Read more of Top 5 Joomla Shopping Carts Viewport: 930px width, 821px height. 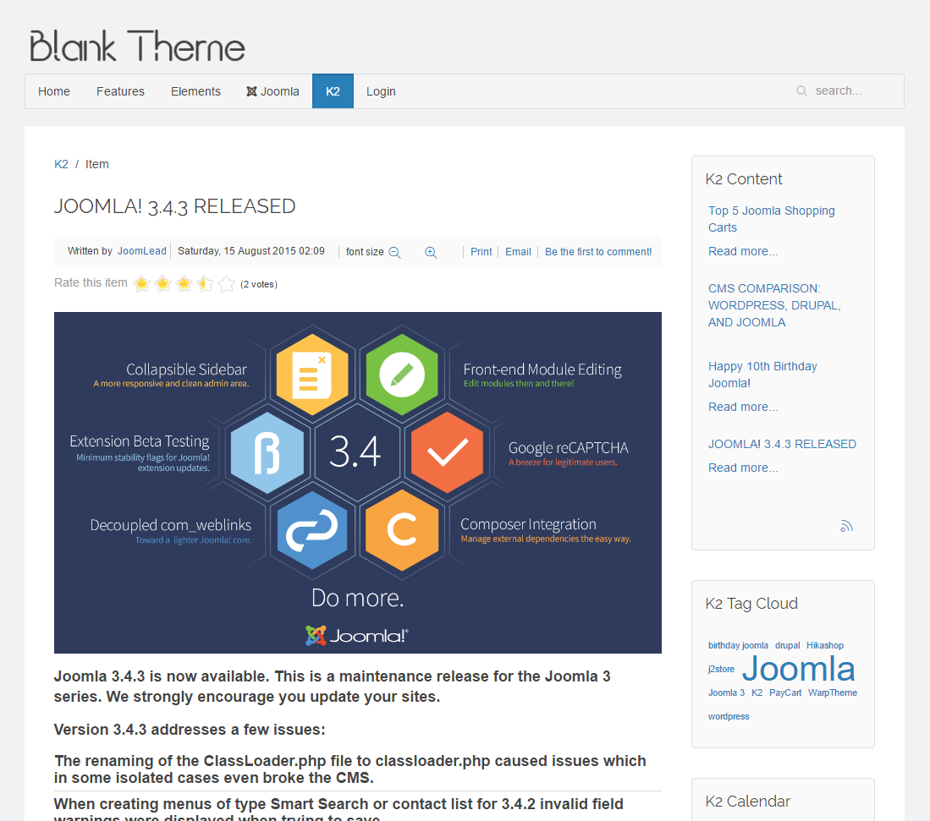click(x=741, y=250)
